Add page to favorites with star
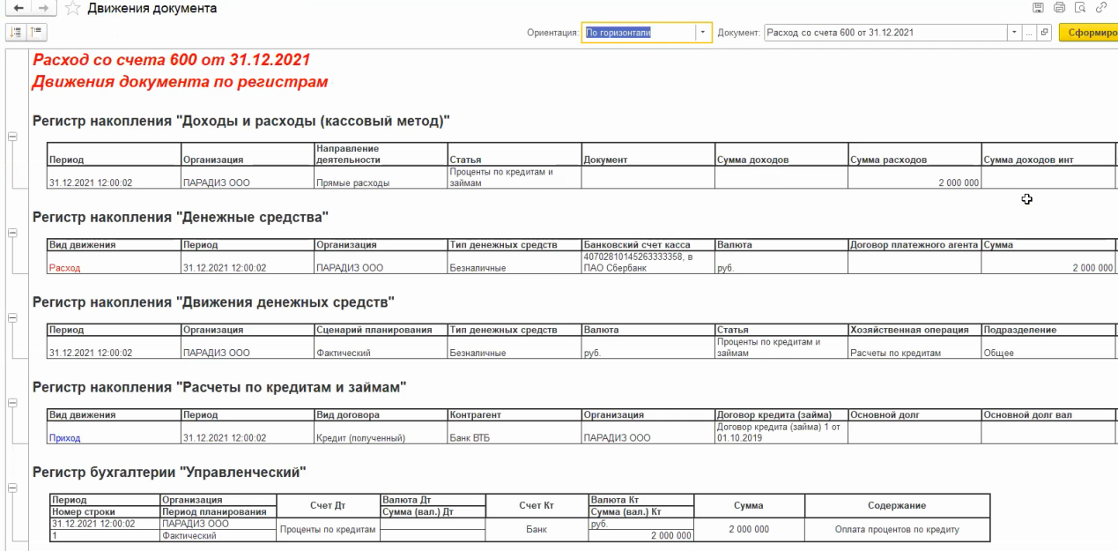Image resolution: width=1118 pixels, height=551 pixels. coord(73,9)
